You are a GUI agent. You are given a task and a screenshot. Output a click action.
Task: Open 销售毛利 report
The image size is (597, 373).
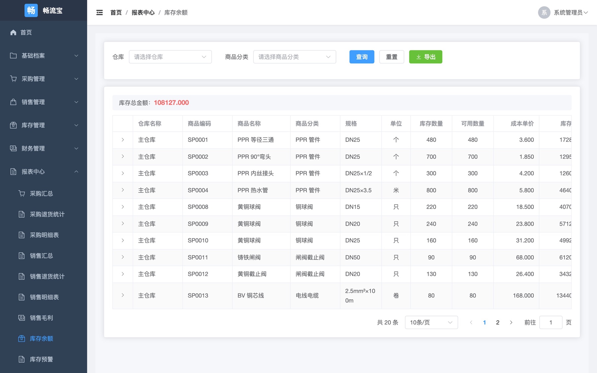tap(43, 318)
